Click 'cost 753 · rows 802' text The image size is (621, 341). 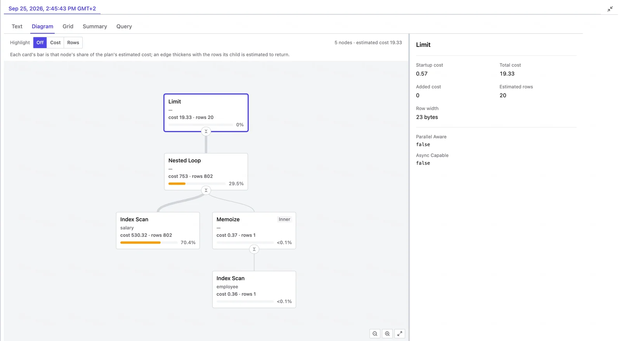pyautogui.click(x=191, y=176)
